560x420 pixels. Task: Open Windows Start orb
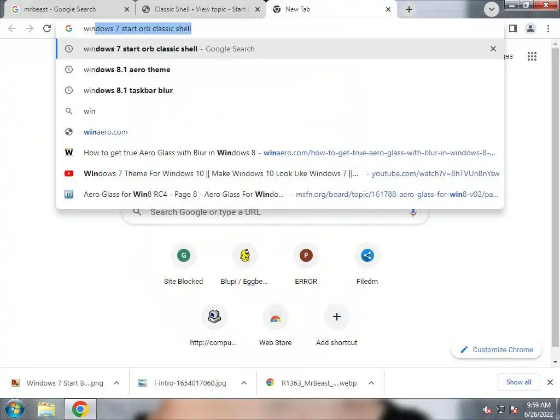coord(14,409)
